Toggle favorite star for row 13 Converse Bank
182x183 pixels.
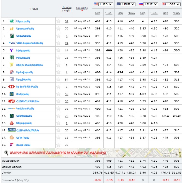58,108
